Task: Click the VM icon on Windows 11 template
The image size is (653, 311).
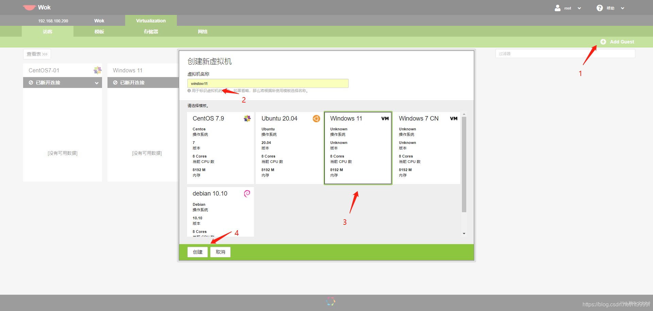Action: [385, 118]
